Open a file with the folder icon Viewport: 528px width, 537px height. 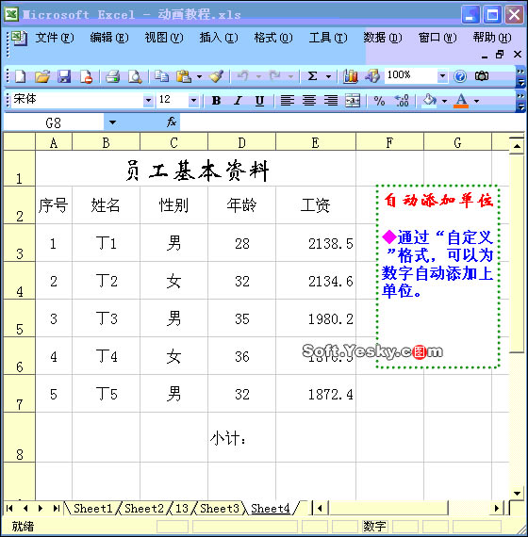(42, 76)
